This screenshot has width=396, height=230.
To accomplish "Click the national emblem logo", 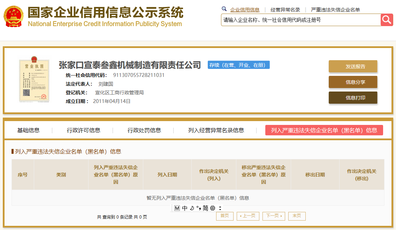I will coord(14,16).
